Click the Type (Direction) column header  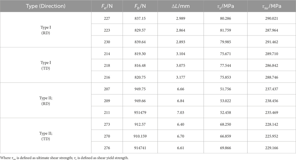click(45, 6)
